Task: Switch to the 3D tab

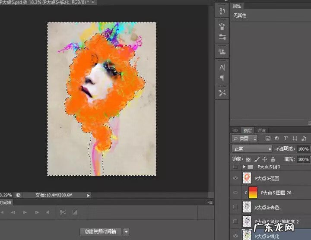Action: 235,130
